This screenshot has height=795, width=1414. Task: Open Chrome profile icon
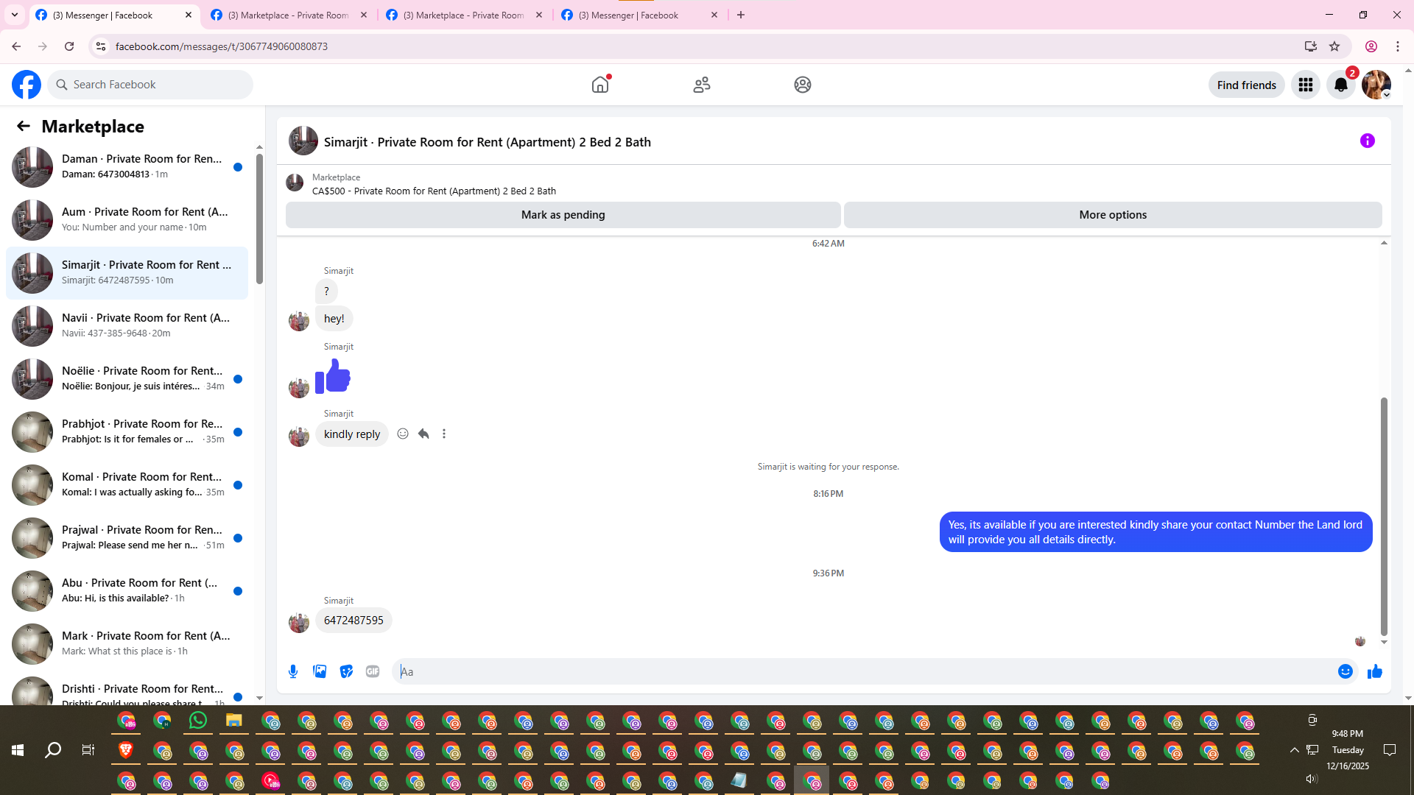coord(1371,46)
